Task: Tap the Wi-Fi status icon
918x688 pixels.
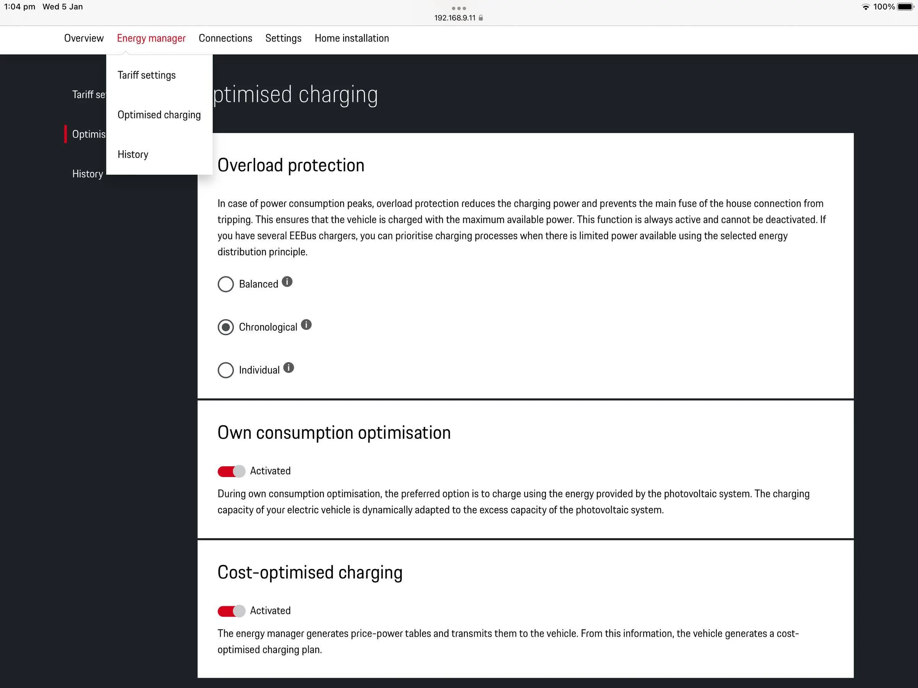Action: tap(865, 6)
